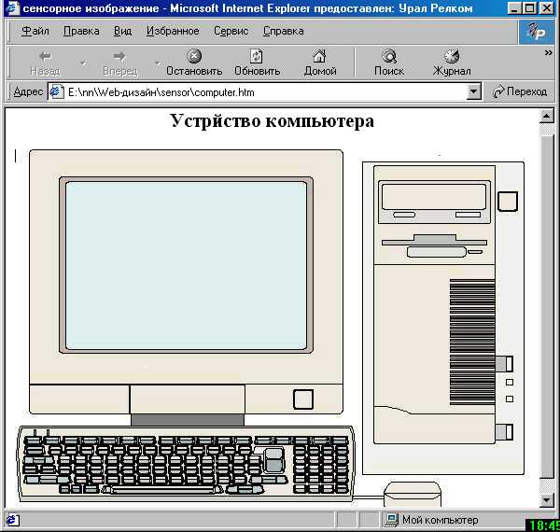Open the Файл menu
The width and height of the screenshot is (560, 532).
(35, 31)
